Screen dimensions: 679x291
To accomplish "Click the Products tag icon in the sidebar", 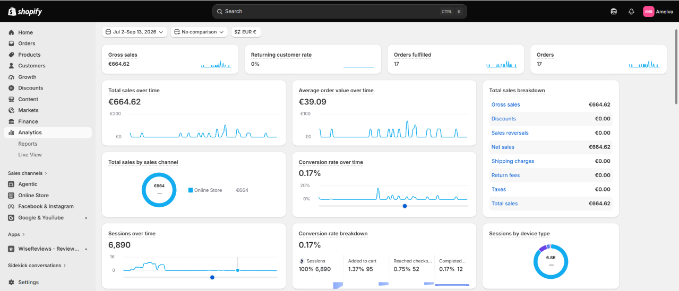I will [x=11, y=55].
